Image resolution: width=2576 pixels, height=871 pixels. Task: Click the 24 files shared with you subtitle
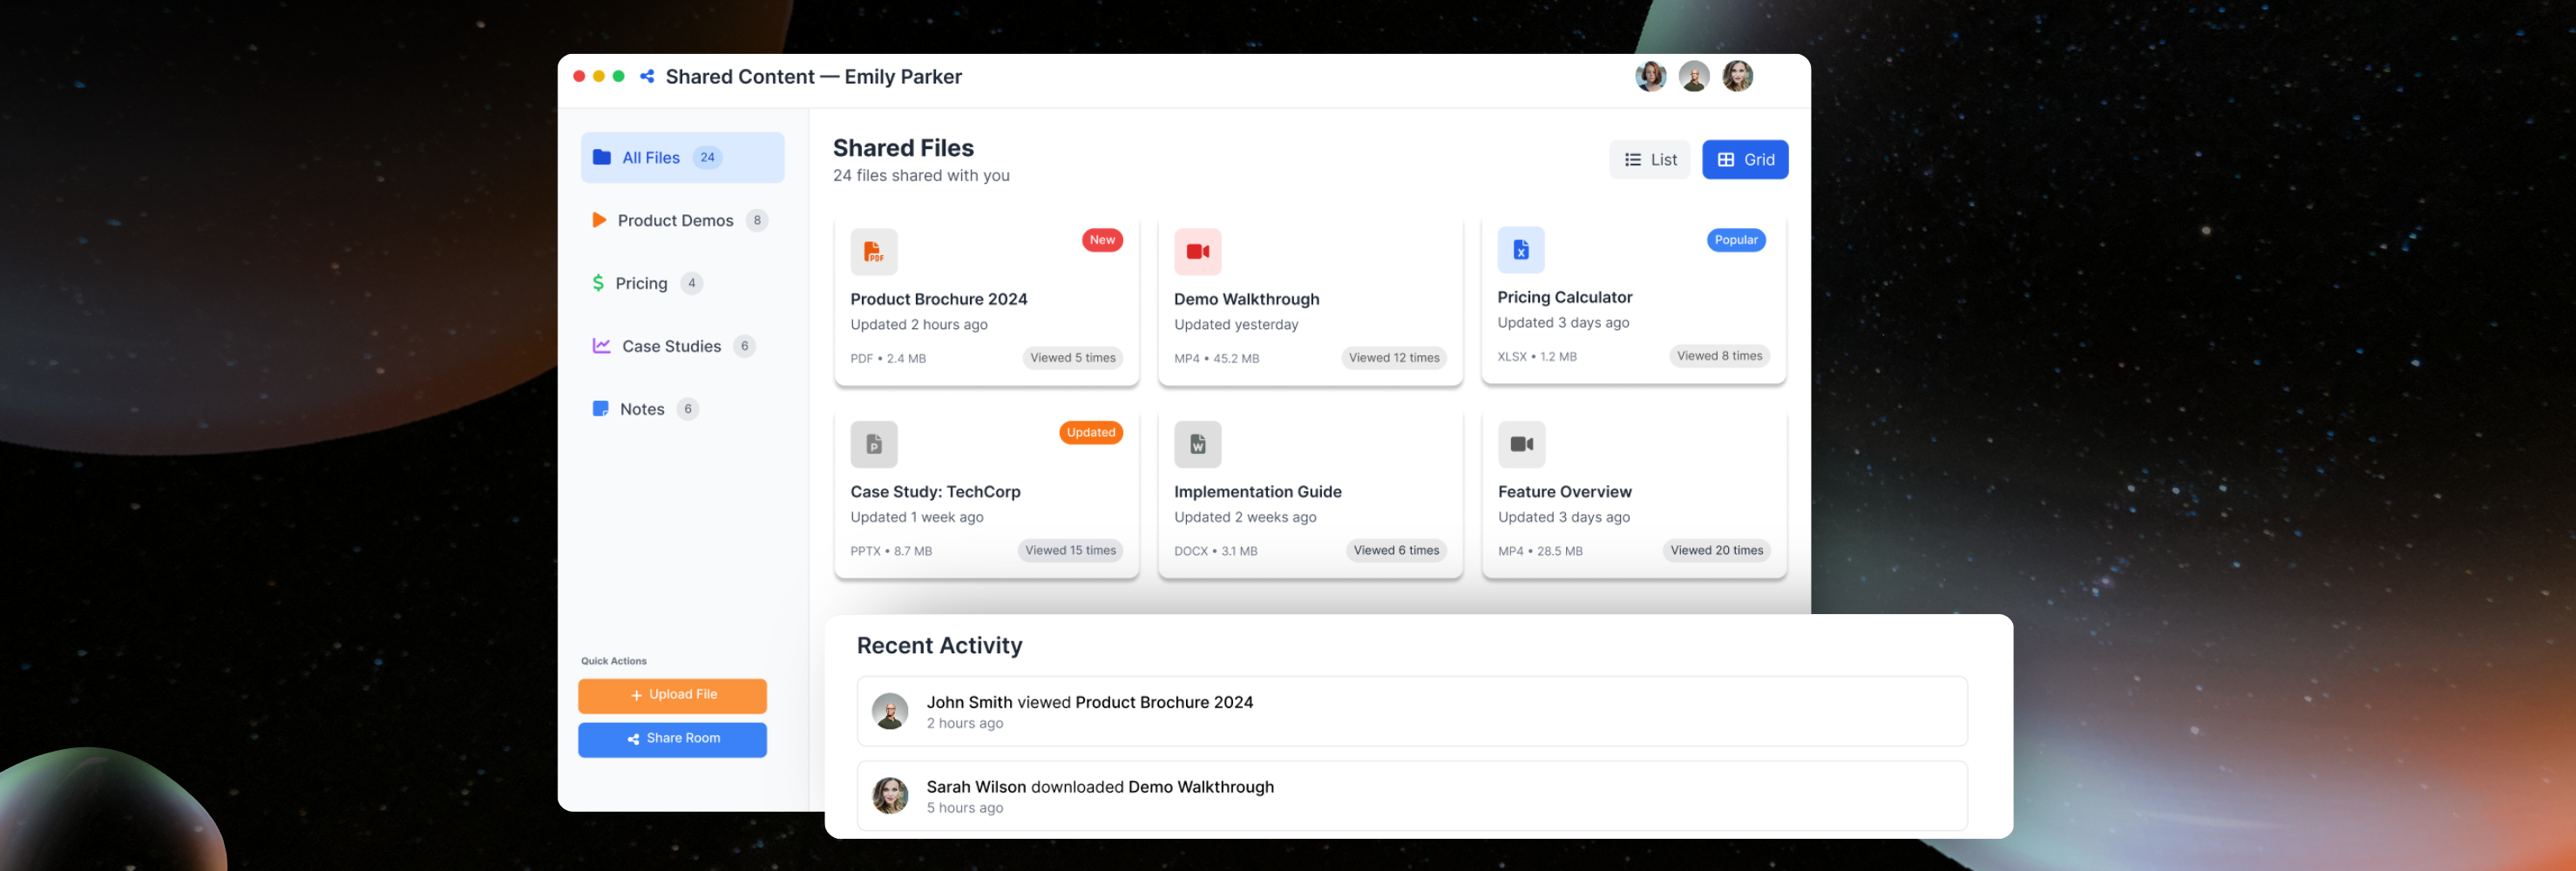pos(920,175)
